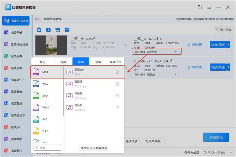Image resolution: width=236 pixels, height=157 pixels.
Task: Click the add folder toolbar icon
Action: click(x=48, y=30)
